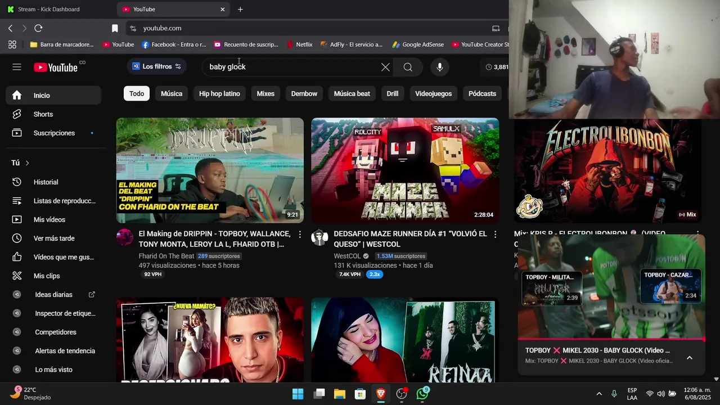Viewport: 720px width, 405px height.
Task: Open the Windows Start button
Action: coord(298,394)
